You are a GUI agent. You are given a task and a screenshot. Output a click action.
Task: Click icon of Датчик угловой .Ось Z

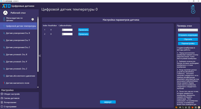point(4,69)
